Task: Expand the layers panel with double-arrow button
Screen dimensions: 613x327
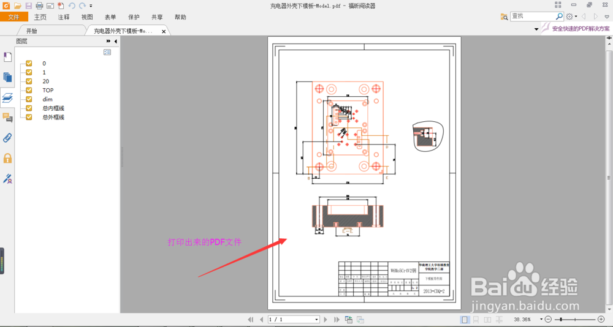Action: point(109,41)
